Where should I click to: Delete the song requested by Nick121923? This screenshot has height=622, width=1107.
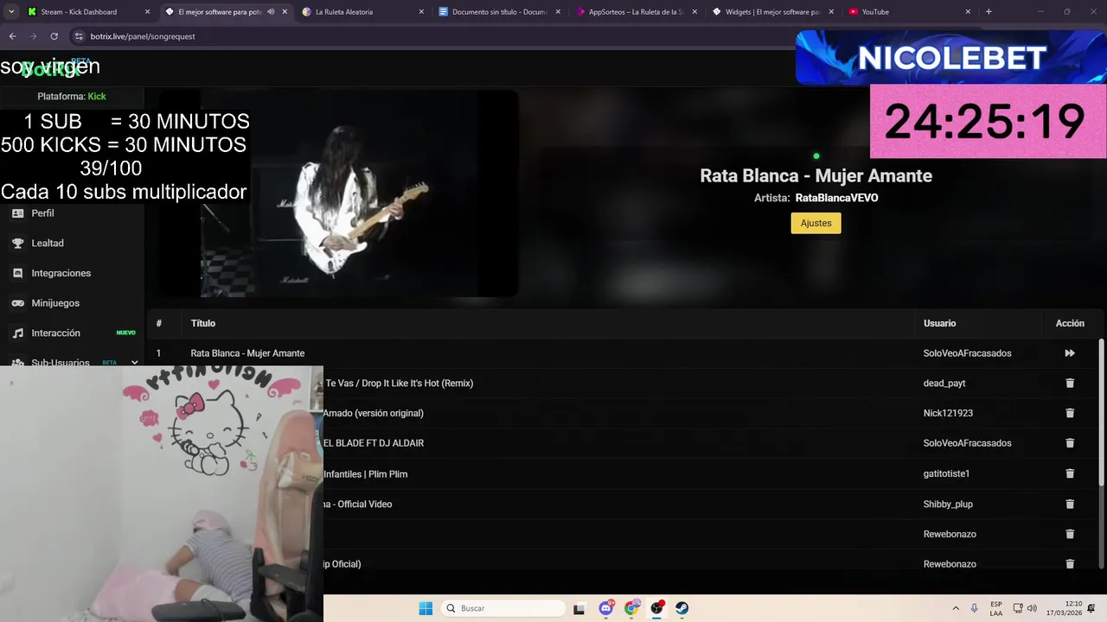[x=1070, y=413]
